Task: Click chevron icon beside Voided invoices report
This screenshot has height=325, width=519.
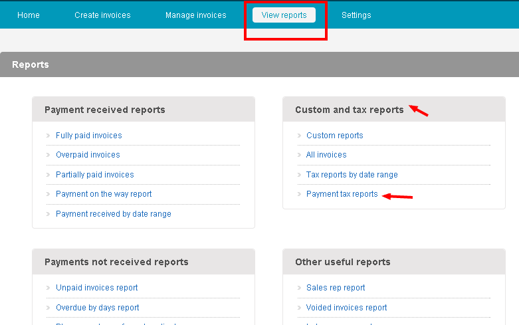Action: click(299, 308)
